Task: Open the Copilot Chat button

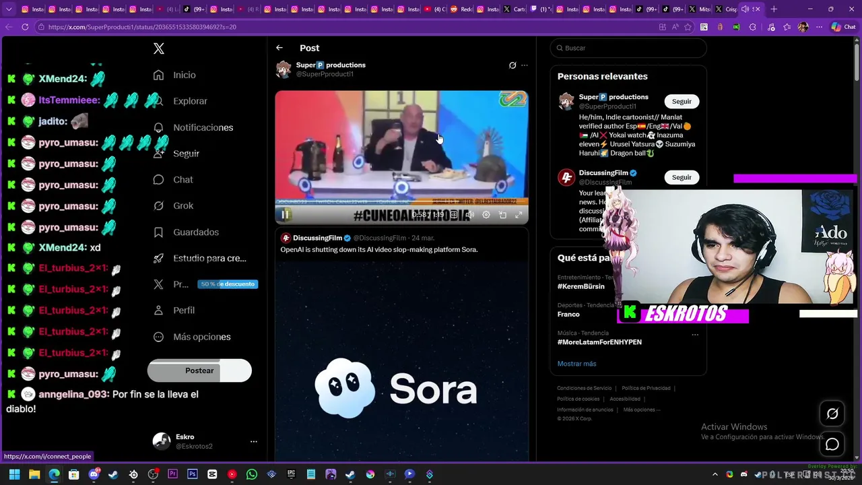Action: (x=843, y=27)
